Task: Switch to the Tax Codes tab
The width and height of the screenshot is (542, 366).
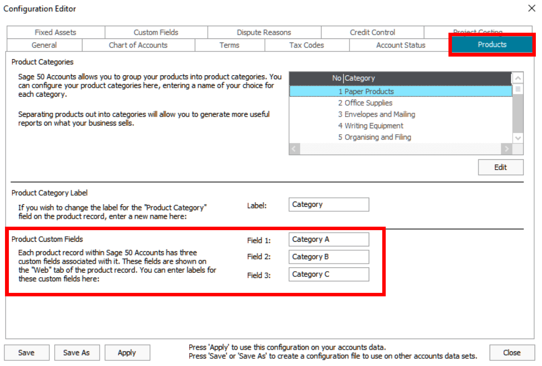Action: [306, 45]
